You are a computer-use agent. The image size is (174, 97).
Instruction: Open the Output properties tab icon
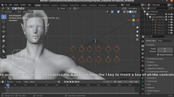pos(143,50)
